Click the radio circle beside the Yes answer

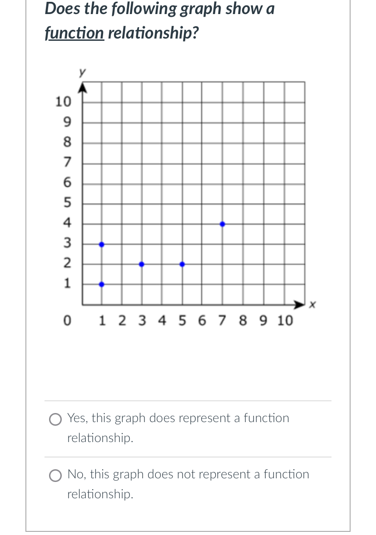(x=55, y=419)
